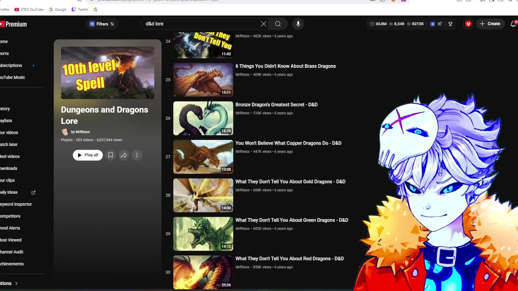Open the Google bookmark in the bookmarks bar
This screenshot has height=291, width=518.
point(57,9)
